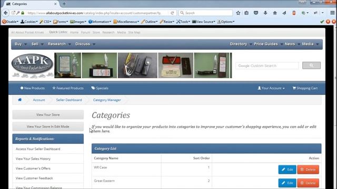
Task: Click the site home icon in breadcrumb
Action: coord(20,100)
